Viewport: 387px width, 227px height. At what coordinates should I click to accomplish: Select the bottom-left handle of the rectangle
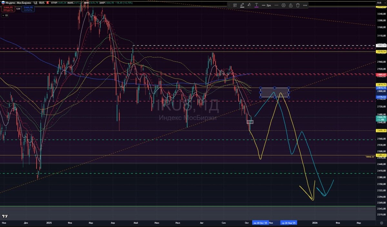coord(261,97)
